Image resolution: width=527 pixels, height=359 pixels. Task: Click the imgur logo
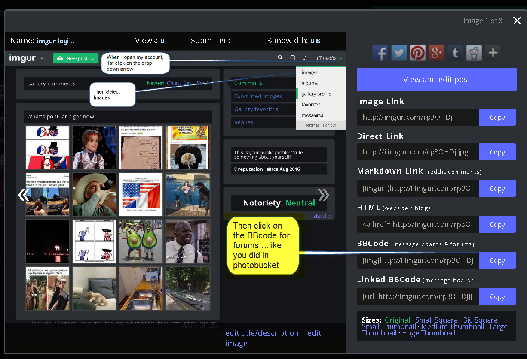click(x=22, y=58)
